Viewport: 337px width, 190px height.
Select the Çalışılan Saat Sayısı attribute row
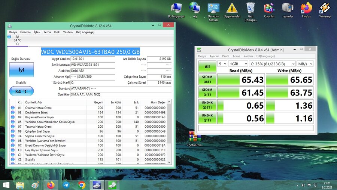point(88,131)
